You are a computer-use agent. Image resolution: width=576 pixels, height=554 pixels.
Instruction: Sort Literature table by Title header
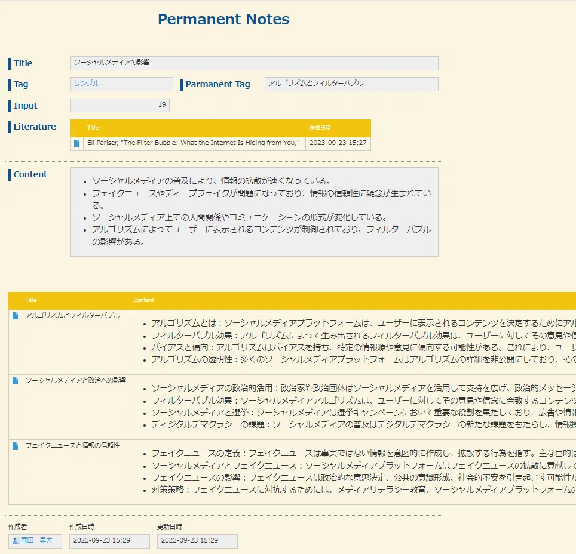pos(93,128)
